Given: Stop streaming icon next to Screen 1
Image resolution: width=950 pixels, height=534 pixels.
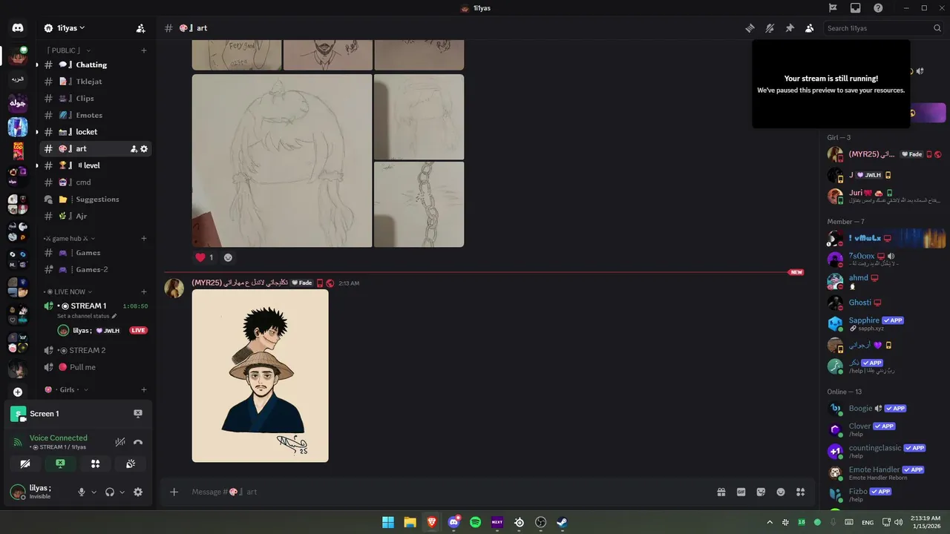Looking at the screenshot, I should 137,414.
